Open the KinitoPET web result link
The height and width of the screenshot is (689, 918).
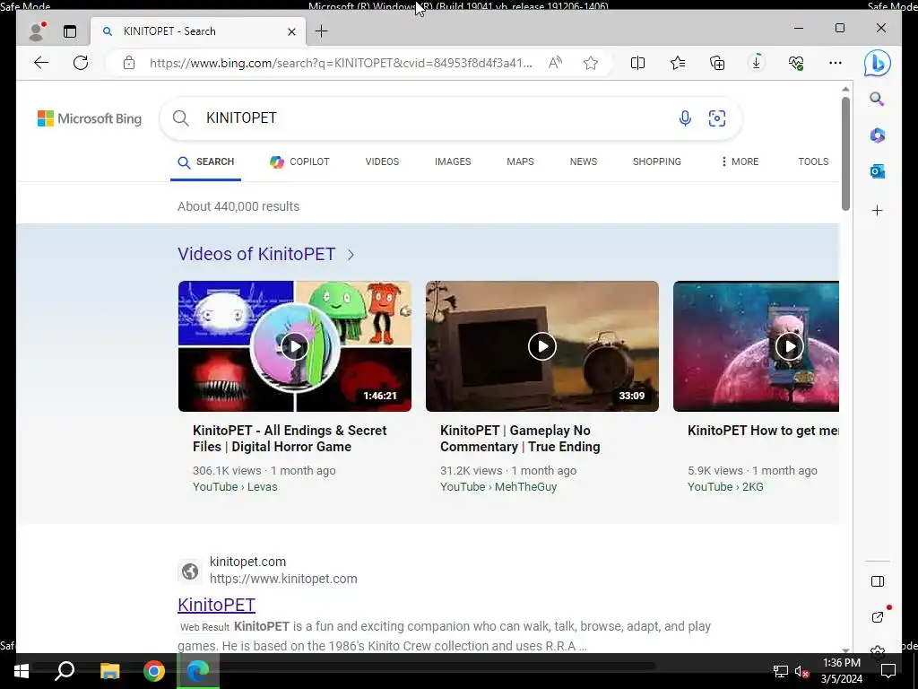click(217, 605)
